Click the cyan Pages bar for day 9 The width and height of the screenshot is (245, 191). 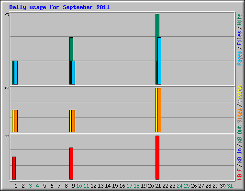click(73, 73)
